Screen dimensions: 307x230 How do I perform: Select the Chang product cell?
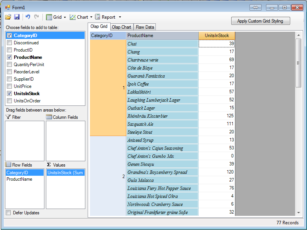click(162, 52)
